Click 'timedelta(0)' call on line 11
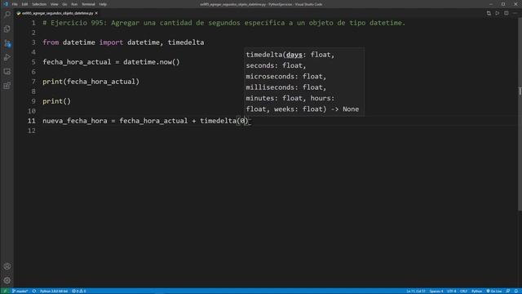Viewport: 522px width, 294px height. pyautogui.click(x=224, y=121)
